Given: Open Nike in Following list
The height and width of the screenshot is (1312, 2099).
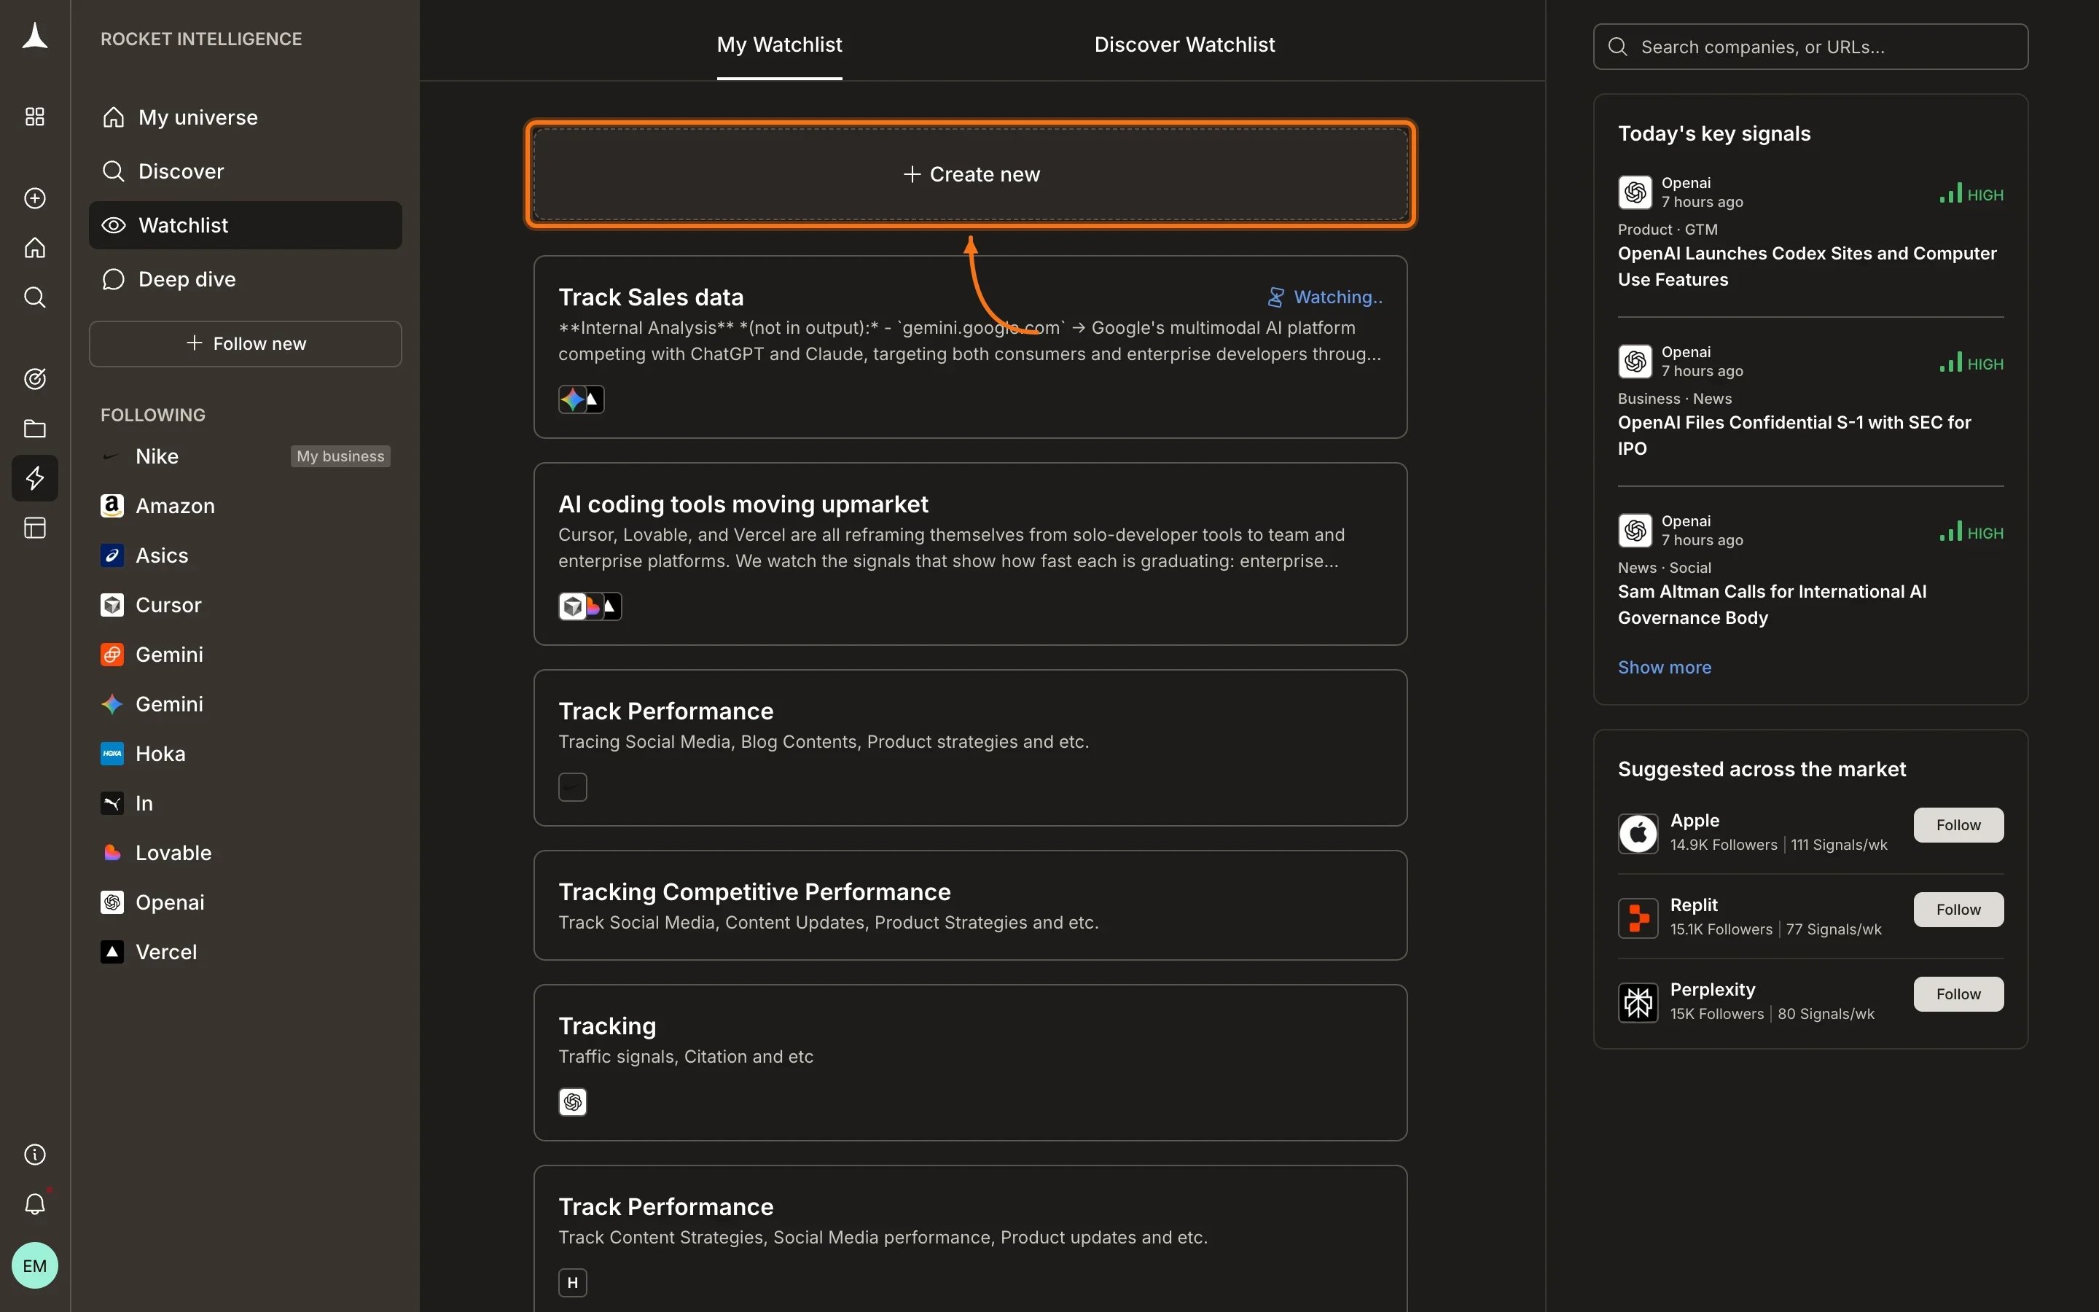Looking at the screenshot, I should point(156,456).
